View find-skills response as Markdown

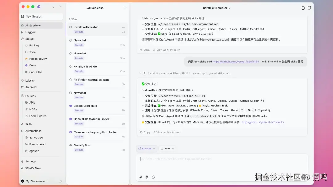[166, 133]
